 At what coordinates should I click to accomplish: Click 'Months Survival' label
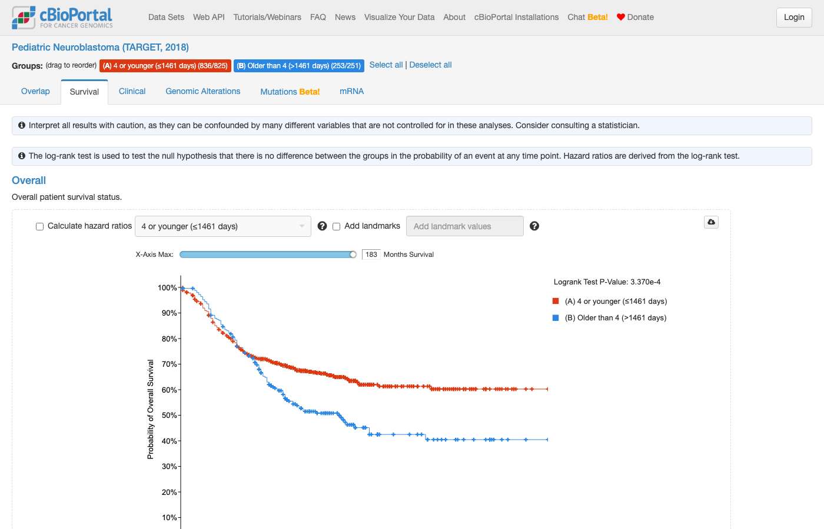[x=408, y=255]
